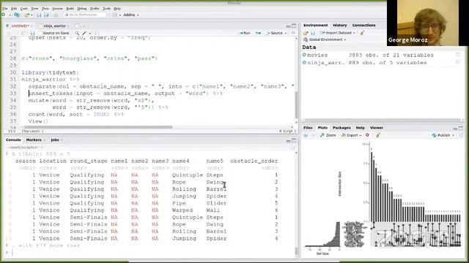Click the editor's Save icon next to Source on Save
469x263 pixels.
coord(33,33)
